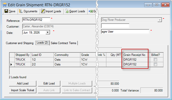Viewport: 172px width, 100px height.
Task: Click the Total Variance value 80.000
Action: [152, 90]
